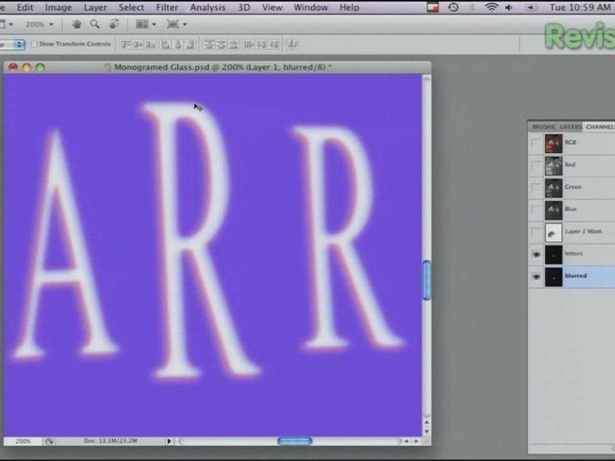This screenshot has width=615, height=461.
Task: Open Arrange Documents dropdown arrow
Action: tap(154, 25)
